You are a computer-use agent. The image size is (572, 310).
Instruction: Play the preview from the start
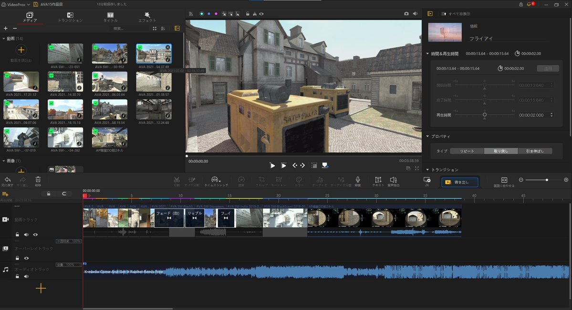272,165
